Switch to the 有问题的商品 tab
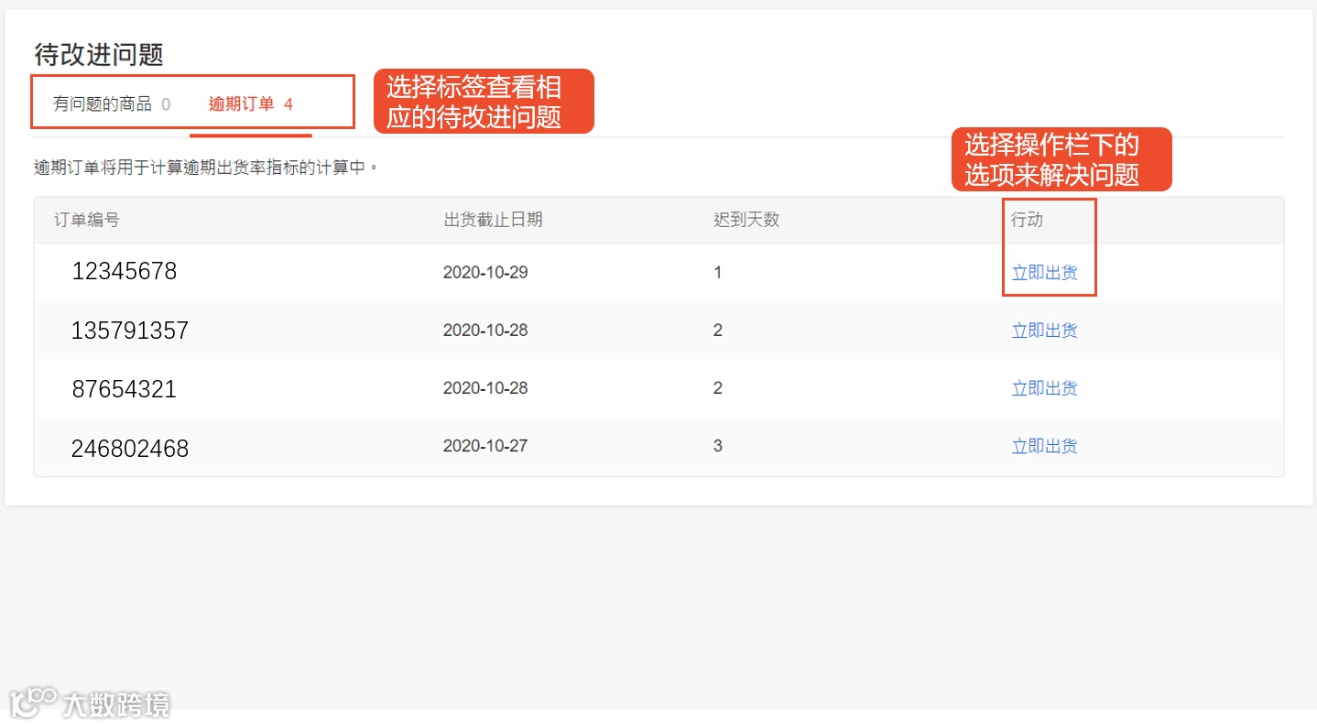This screenshot has height=727, width=1317. 112,104
